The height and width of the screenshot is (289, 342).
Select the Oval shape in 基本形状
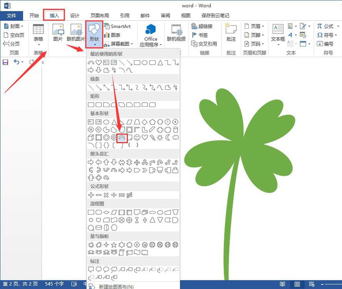[x=106, y=122]
